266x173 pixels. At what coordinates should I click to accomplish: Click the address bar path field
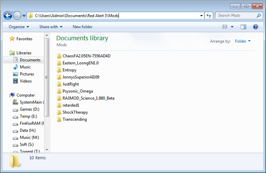click(115, 15)
